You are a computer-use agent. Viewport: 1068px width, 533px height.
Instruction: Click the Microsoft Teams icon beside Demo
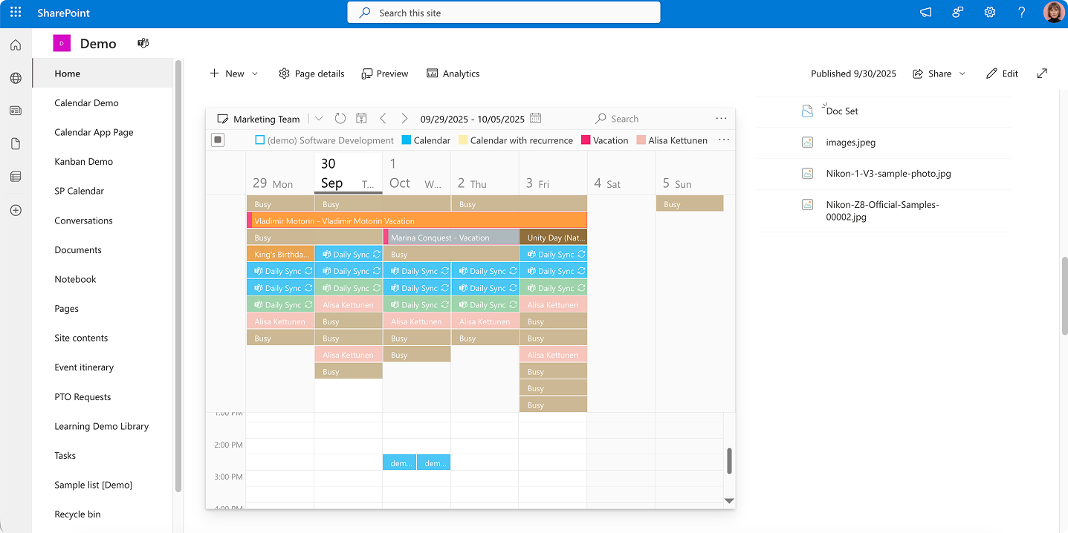click(143, 44)
